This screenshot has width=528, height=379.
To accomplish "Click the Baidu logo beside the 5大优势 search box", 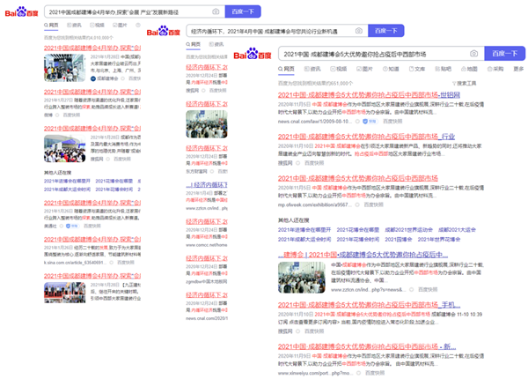I will (253, 54).
